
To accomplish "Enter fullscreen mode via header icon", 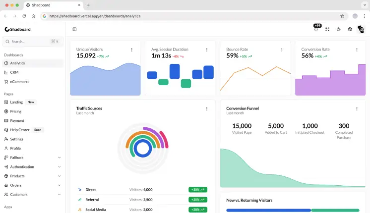I will pyautogui.click(x=327, y=29).
